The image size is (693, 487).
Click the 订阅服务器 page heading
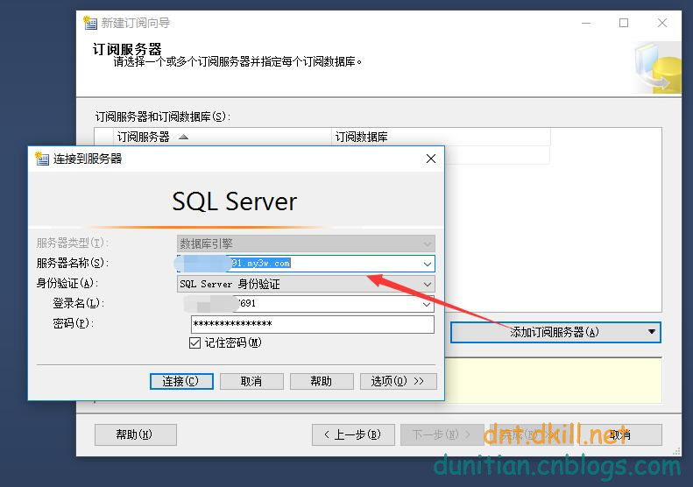tap(127, 48)
